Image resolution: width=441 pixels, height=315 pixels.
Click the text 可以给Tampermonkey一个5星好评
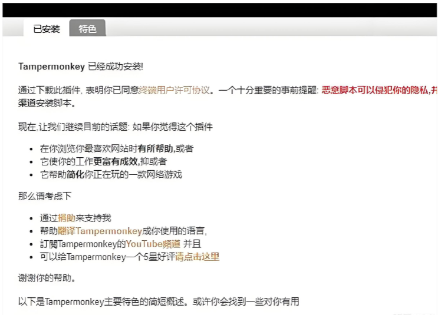(x=107, y=257)
